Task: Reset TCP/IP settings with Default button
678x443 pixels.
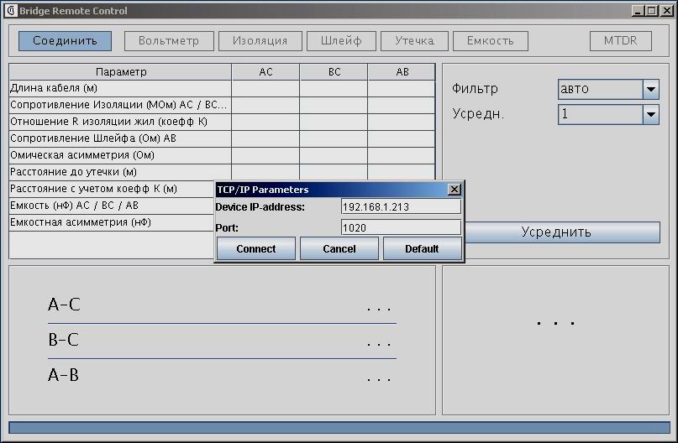Action: pyautogui.click(x=422, y=248)
